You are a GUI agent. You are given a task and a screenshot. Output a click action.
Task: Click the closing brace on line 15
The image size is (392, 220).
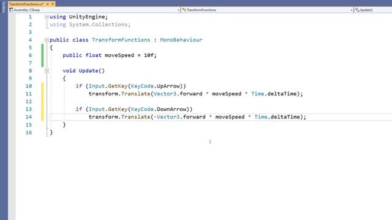pos(64,125)
